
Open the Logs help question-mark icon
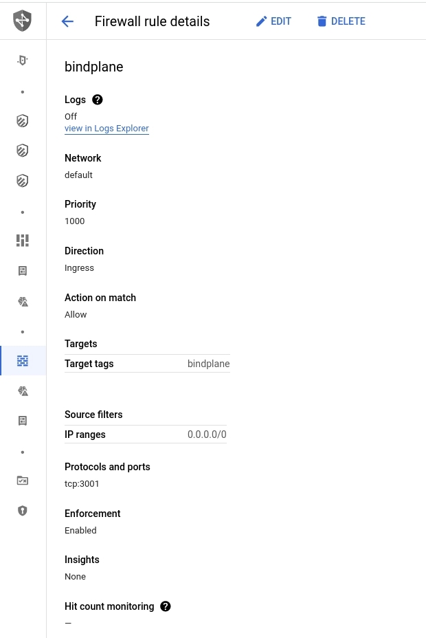click(97, 100)
